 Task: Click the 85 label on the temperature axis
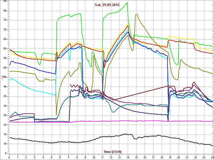pyautogui.click(x=5, y=1)
